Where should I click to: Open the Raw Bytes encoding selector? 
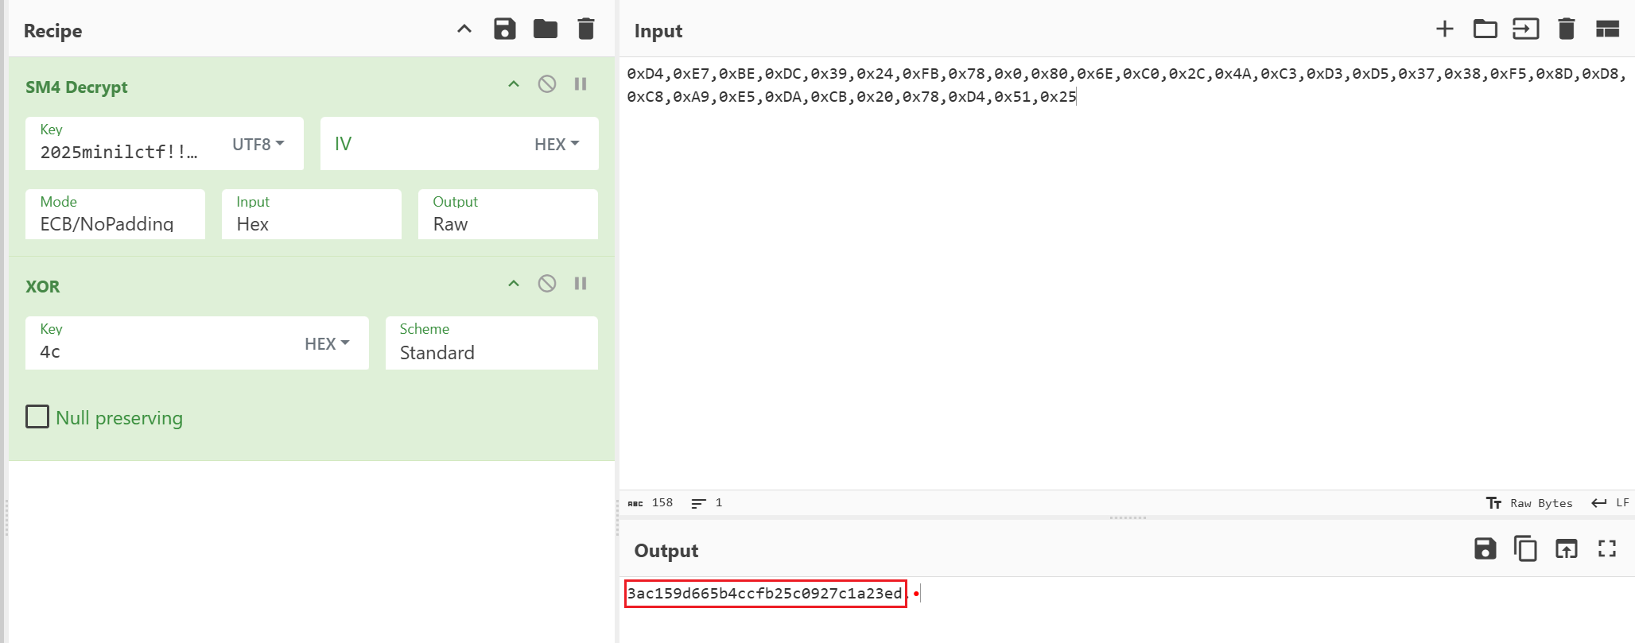[x=1529, y=503]
